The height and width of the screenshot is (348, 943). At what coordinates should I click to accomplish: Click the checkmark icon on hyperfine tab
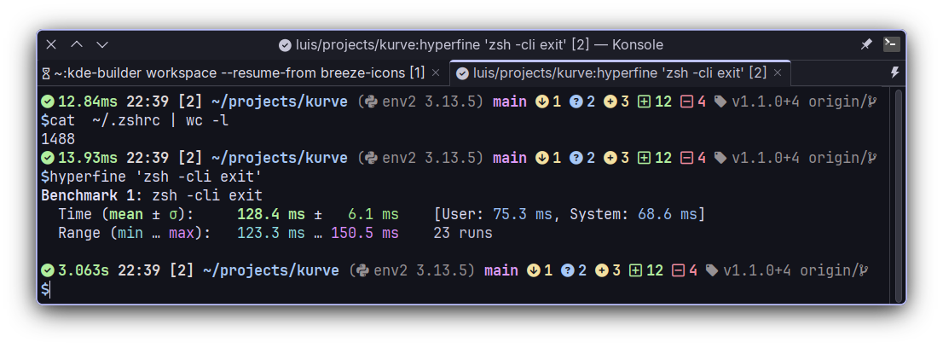463,72
